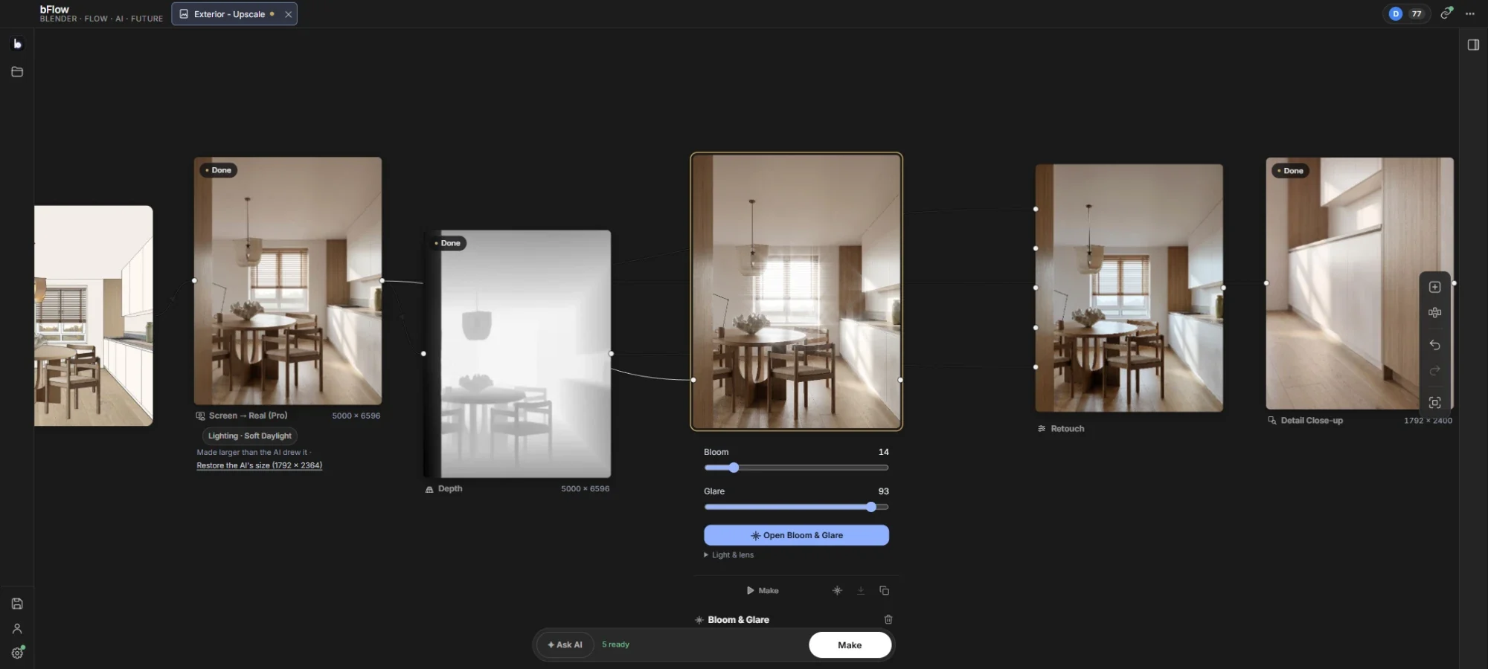
Task: Click the Ask AI button
Action: click(x=565, y=644)
